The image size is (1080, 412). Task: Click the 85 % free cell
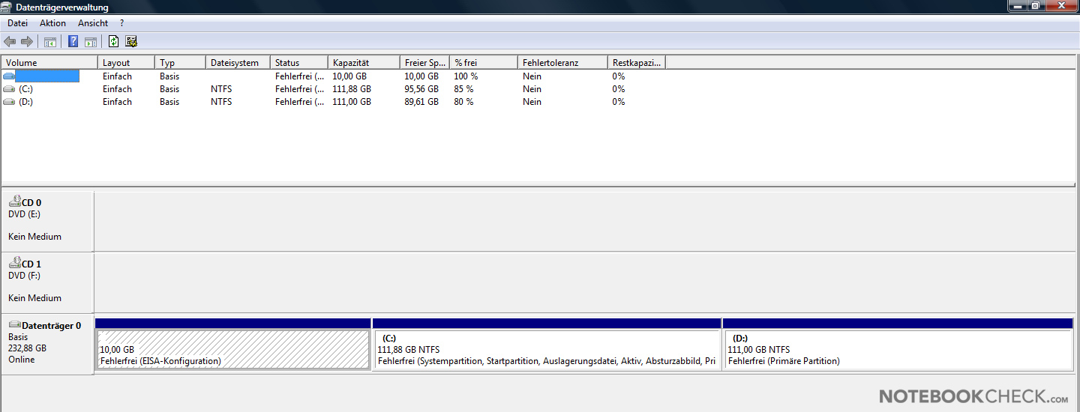click(x=463, y=89)
